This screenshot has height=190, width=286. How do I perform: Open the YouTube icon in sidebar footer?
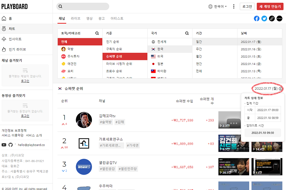coord(4,145)
